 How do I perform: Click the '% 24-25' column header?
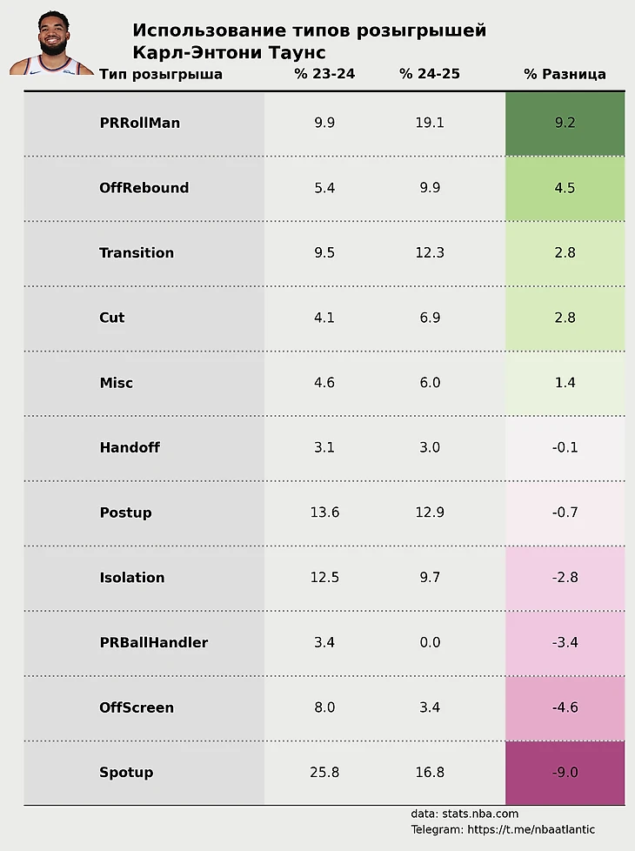pyautogui.click(x=430, y=74)
